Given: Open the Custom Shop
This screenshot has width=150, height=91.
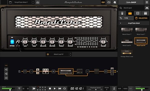Looking at the screenshot, I should pyautogui.click(x=131, y=2).
